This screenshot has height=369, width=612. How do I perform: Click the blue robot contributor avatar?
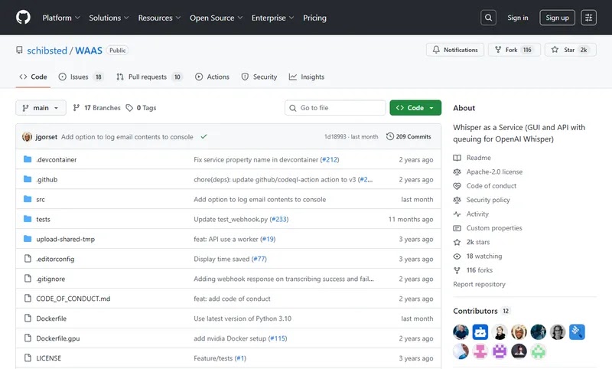click(480, 332)
